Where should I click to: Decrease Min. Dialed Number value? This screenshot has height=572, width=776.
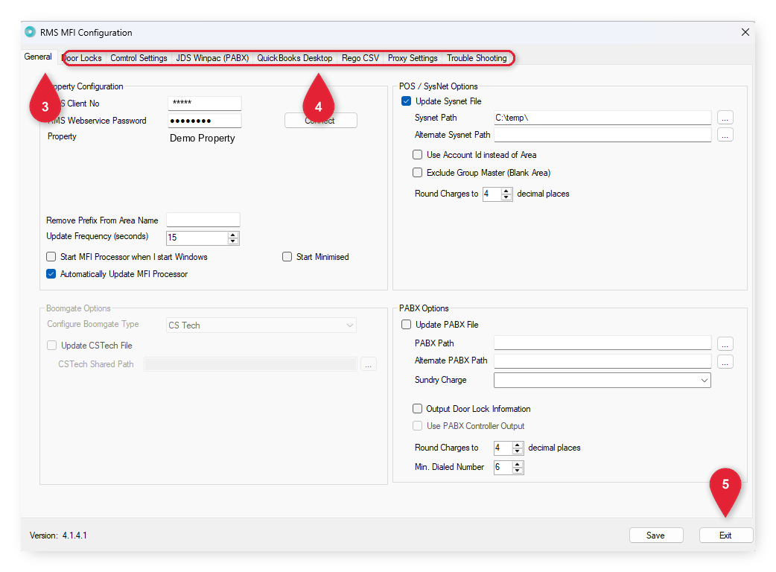pyautogui.click(x=517, y=470)
